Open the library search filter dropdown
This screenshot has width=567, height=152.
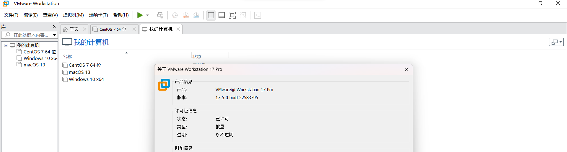[x=55, y=35]
